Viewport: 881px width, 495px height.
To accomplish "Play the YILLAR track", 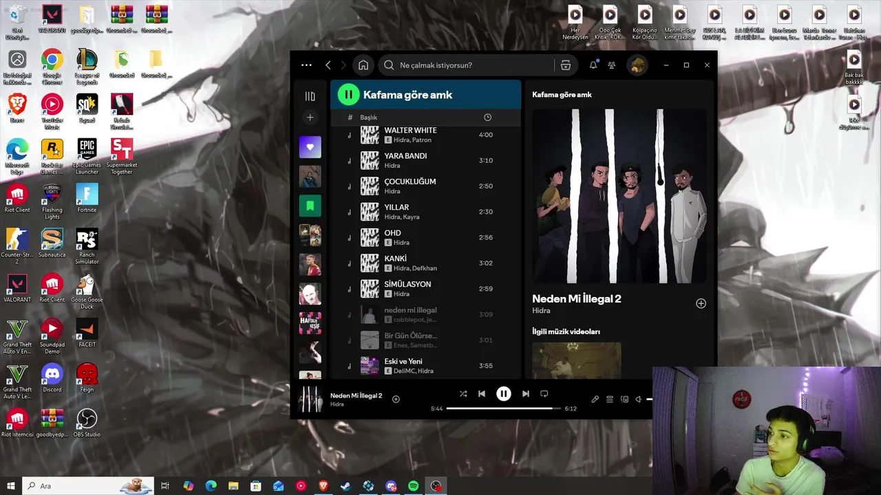I will click(425, 212).
